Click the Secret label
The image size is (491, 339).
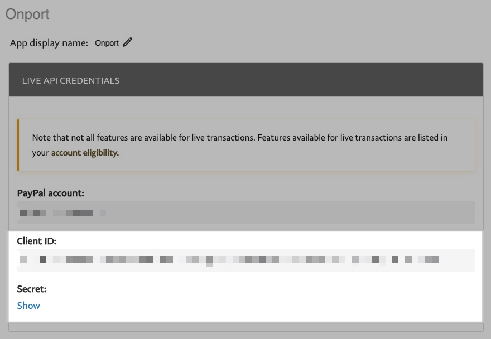pos(32,289)
